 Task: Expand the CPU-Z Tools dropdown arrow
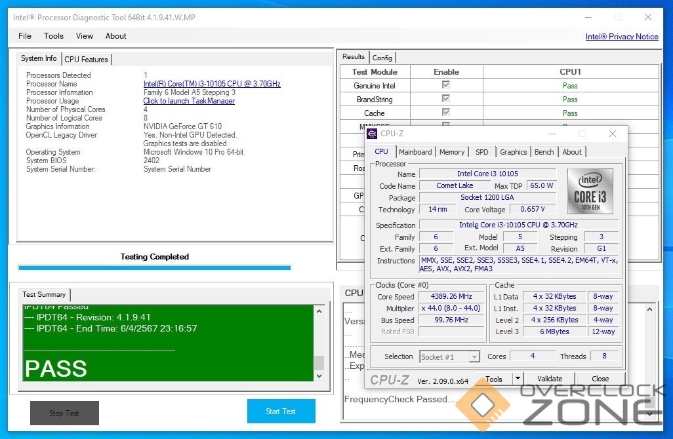pyautogui.click(x=517, y=379)
